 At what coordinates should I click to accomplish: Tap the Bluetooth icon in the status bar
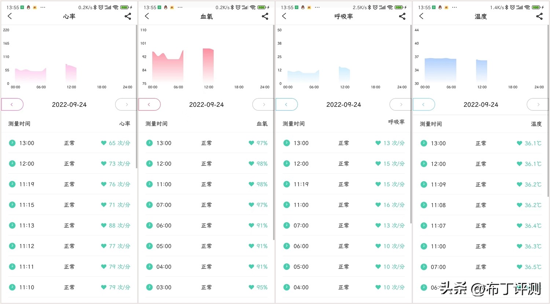point(95,6)
